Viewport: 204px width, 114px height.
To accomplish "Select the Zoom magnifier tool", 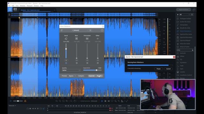I will pos(71,101).
